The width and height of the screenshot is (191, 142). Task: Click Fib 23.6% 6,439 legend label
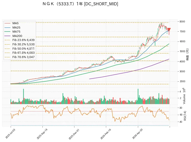point(23,40)
